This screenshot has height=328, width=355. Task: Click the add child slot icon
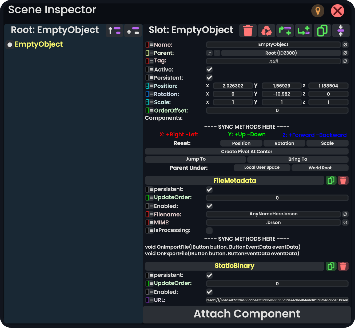[x=304, y=31]
